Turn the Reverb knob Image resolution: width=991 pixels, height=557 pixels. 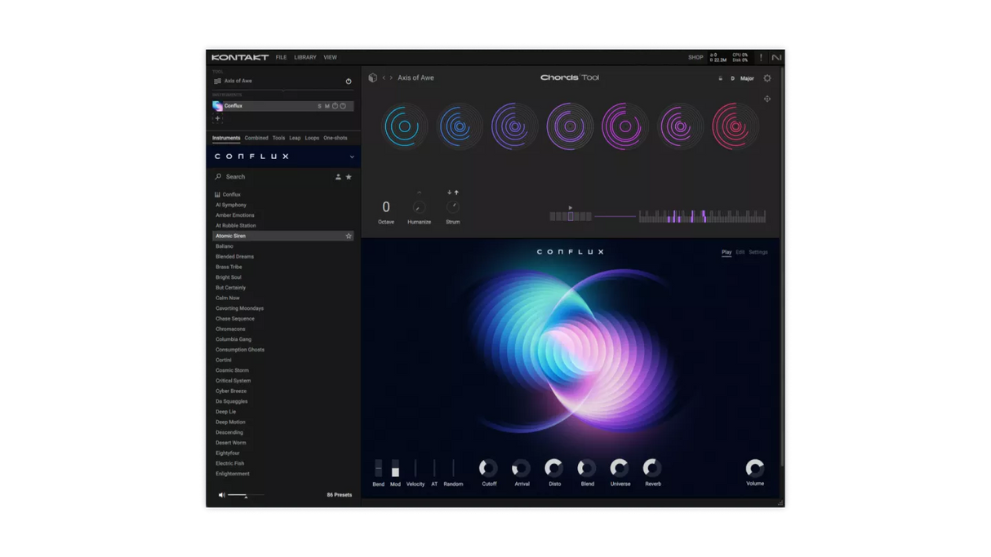[652, 468]
